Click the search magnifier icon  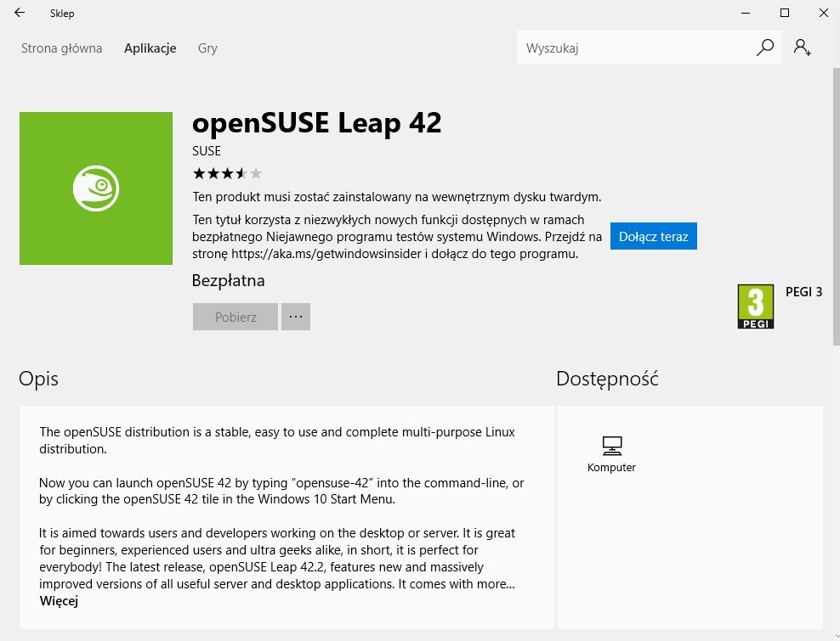coord(765,48)
